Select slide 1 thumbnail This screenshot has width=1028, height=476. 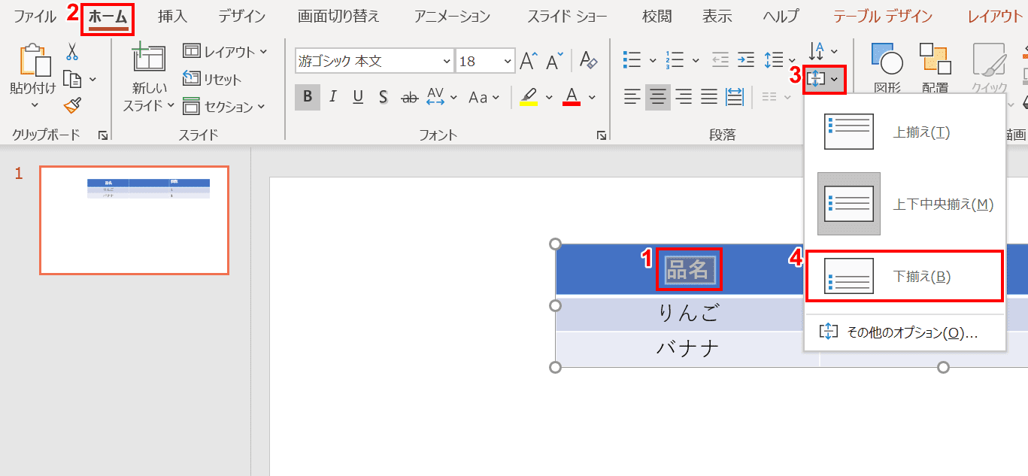(x=134, y=220)
